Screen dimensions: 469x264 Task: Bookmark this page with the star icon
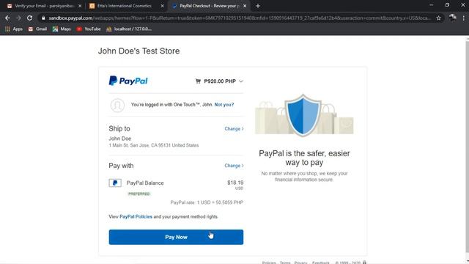(438, 18)
